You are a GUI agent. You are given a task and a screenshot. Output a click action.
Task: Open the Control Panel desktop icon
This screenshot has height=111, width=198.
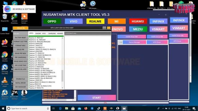(x=5, y=31)
